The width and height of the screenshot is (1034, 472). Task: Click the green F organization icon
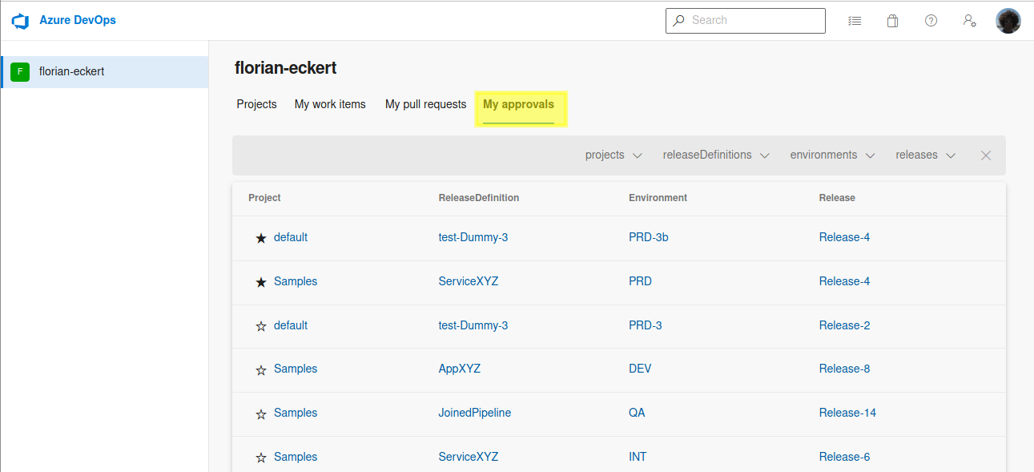[x=20, y=72]
